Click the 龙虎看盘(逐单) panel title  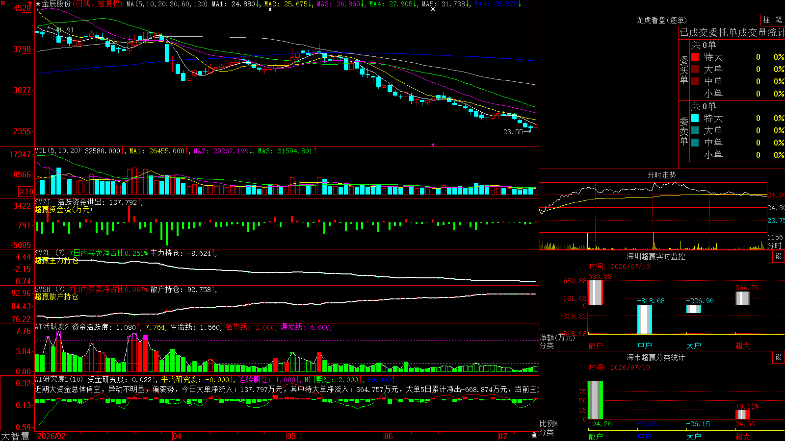click(662, 20)
